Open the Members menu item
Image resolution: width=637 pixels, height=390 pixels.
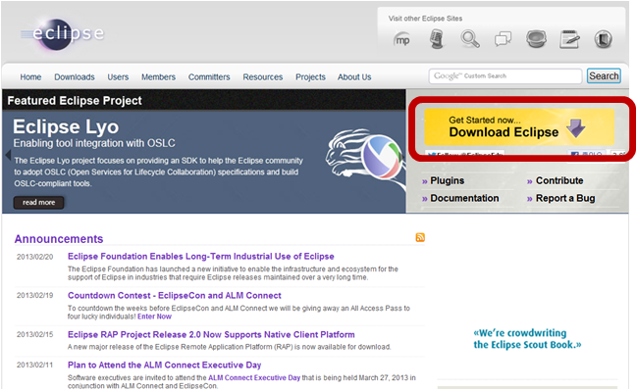click(158, 77)
